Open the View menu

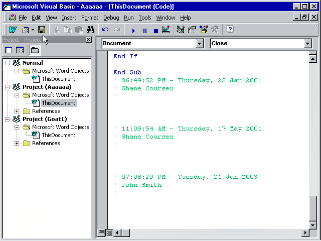click(x=51, y=18)
